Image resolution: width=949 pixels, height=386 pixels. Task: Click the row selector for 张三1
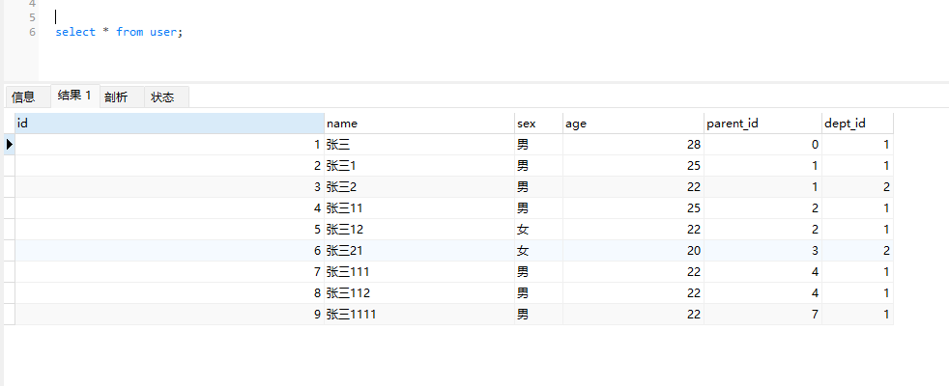click(9, 166)
